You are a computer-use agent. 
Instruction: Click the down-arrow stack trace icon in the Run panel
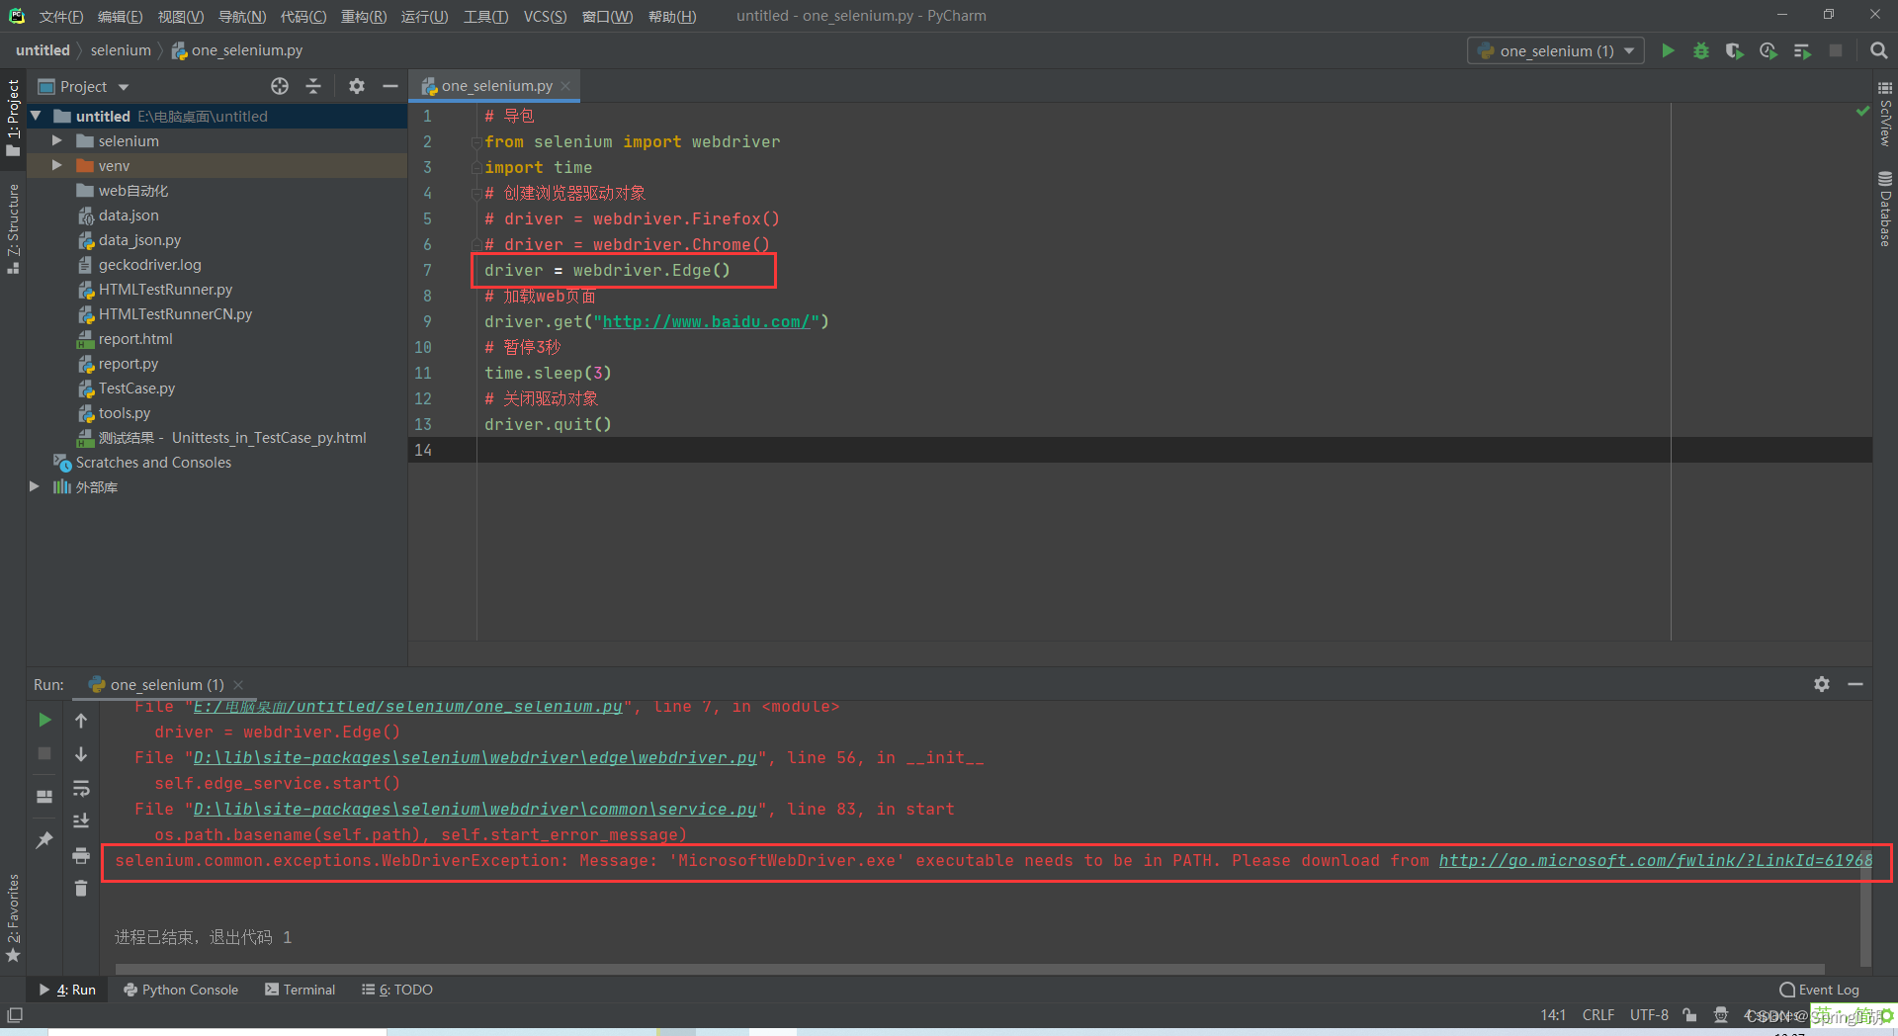click(81, 754)
